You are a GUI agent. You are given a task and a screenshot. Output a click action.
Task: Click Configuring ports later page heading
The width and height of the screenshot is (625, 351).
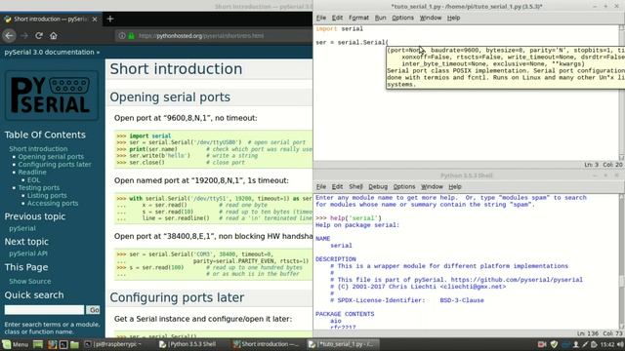(177, 297)
